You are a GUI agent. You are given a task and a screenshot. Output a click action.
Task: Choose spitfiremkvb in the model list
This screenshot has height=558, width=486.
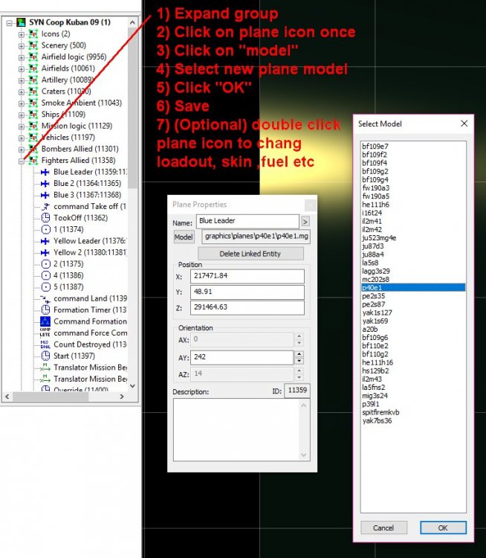coord(380,411)
